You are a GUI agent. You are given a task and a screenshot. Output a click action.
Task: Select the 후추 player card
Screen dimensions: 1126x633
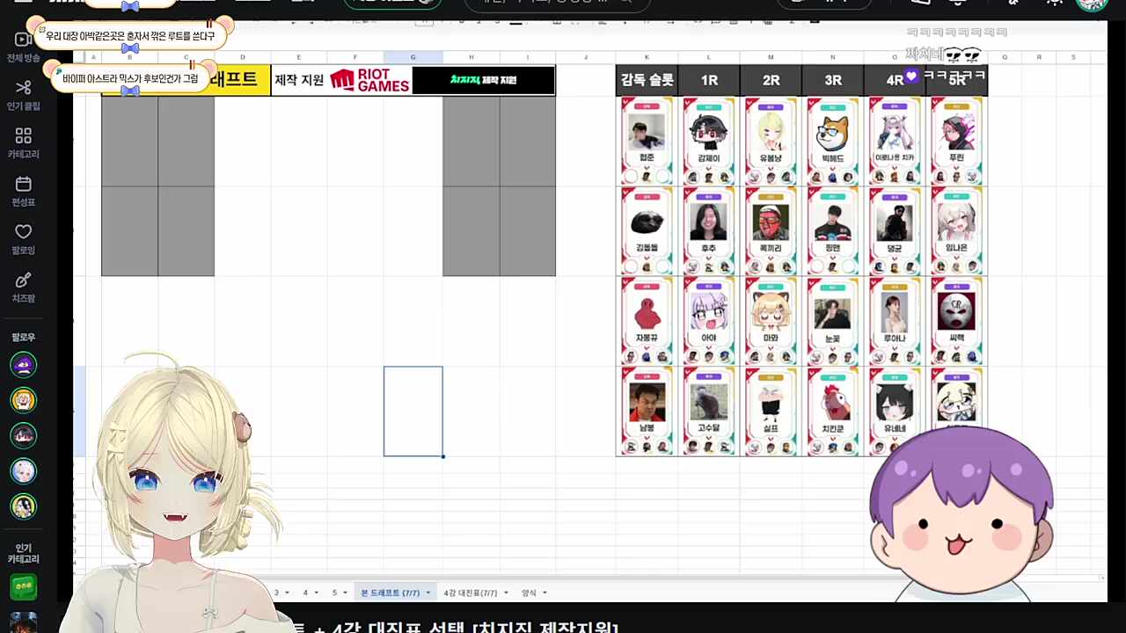tap(709, 231)
